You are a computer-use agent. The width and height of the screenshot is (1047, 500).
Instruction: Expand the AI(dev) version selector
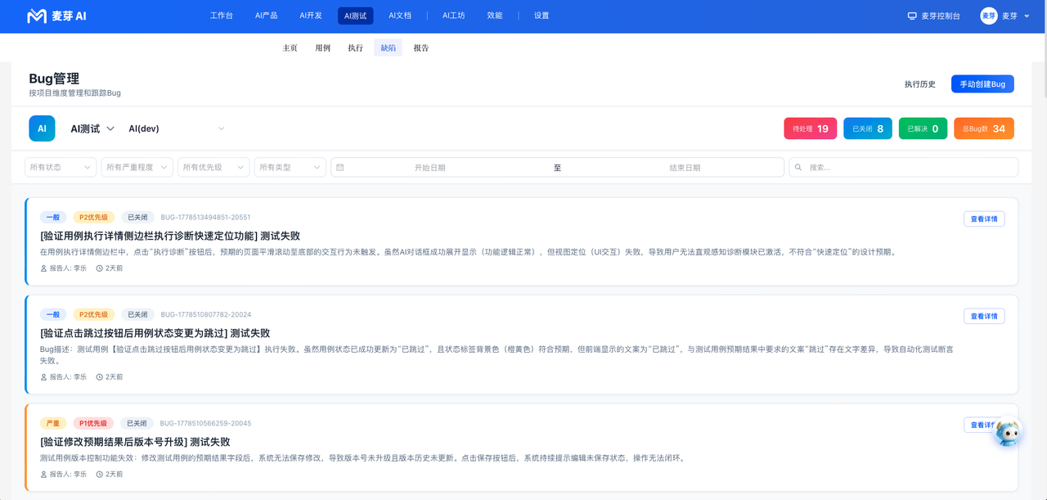(x=177, y=128)
